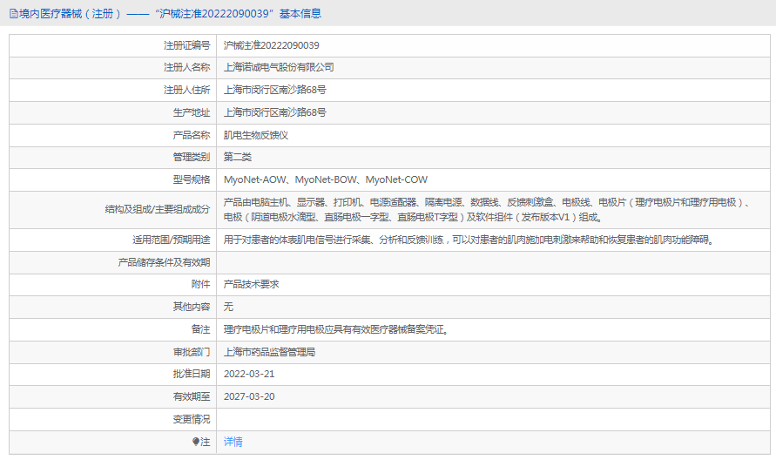The width and height of the screenshot is (776, 460).
Task: Click the 注册人名称 row label
Action: tap(187, 67)
